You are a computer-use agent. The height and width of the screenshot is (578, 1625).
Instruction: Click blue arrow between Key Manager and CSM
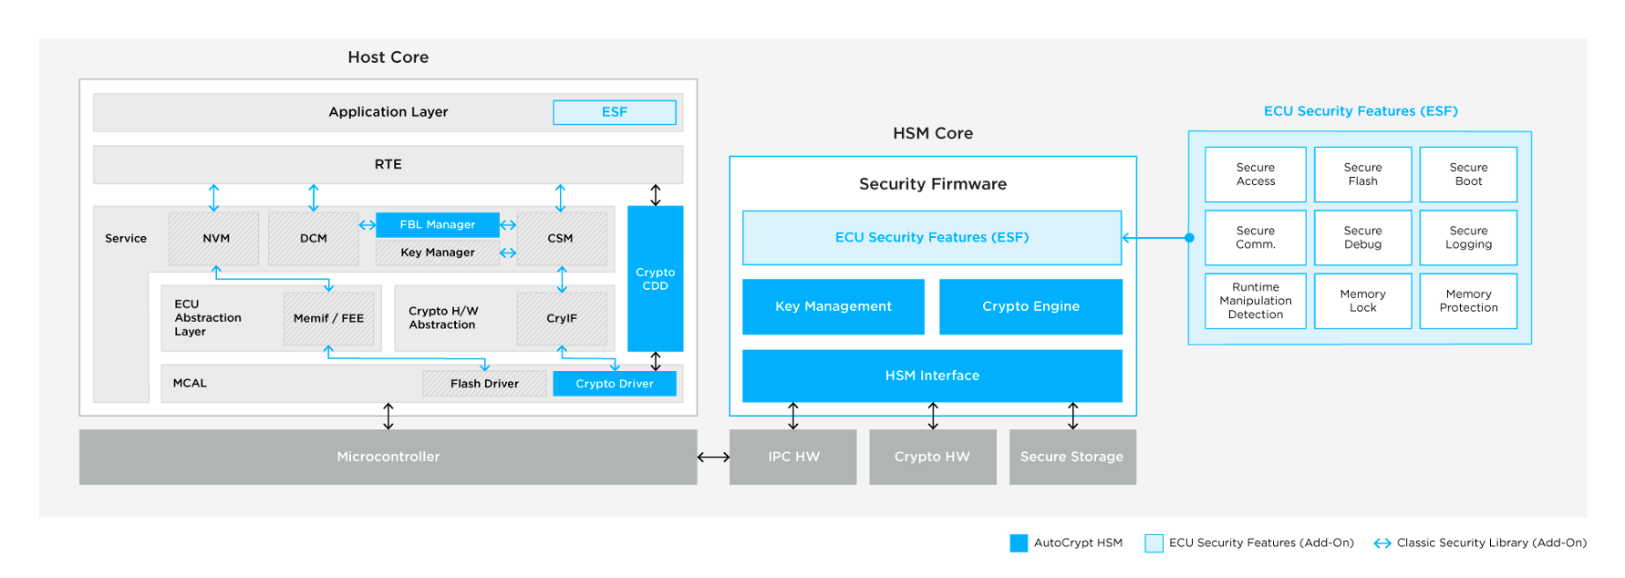pos(508,253)
